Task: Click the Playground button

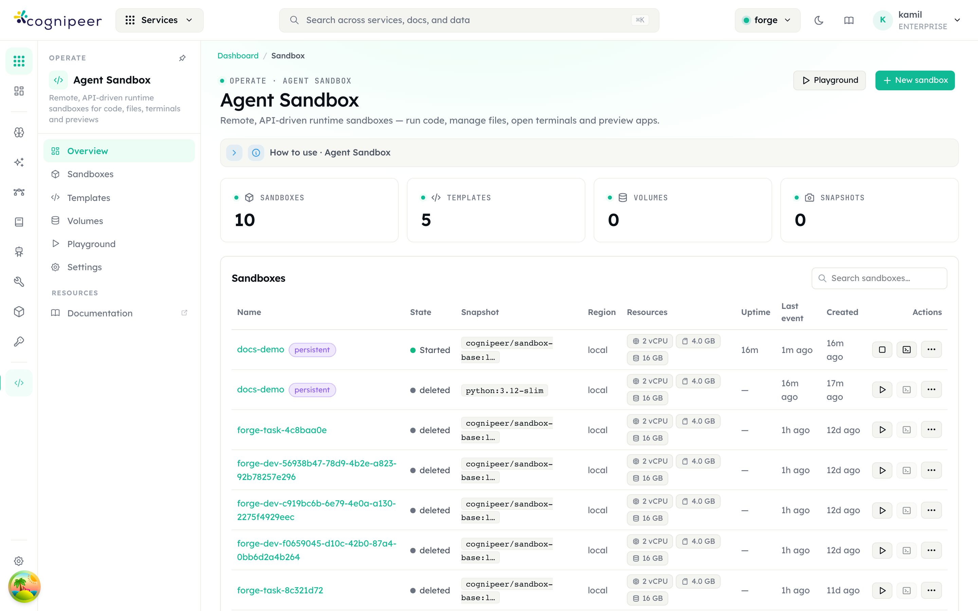Action: tap(829, 80)
